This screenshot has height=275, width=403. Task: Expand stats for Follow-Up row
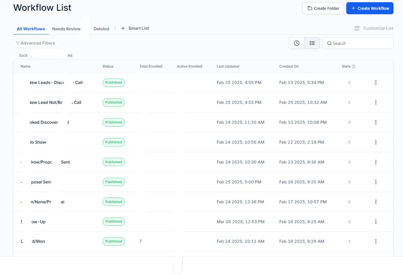[349, 222]
